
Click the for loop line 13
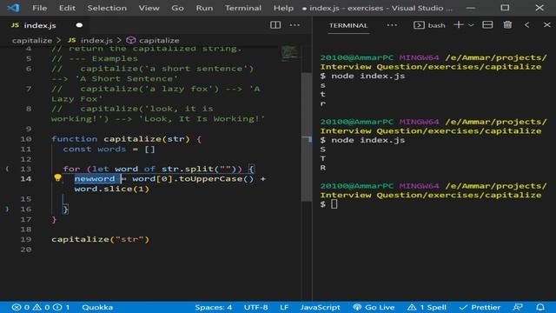tap(158, 169)
